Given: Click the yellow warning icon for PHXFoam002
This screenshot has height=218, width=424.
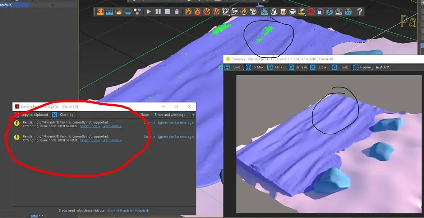Looking at the screenshot, I should click(17, 123).
